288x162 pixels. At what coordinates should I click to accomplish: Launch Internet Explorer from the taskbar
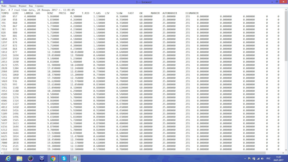pyautogui.click(x=8, y=158)
